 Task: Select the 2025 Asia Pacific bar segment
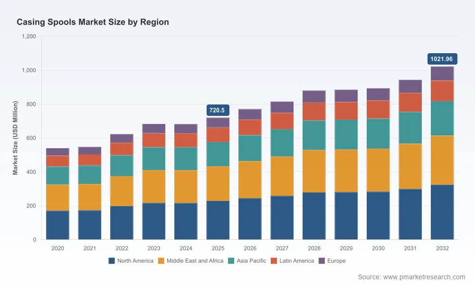point(218,154)
